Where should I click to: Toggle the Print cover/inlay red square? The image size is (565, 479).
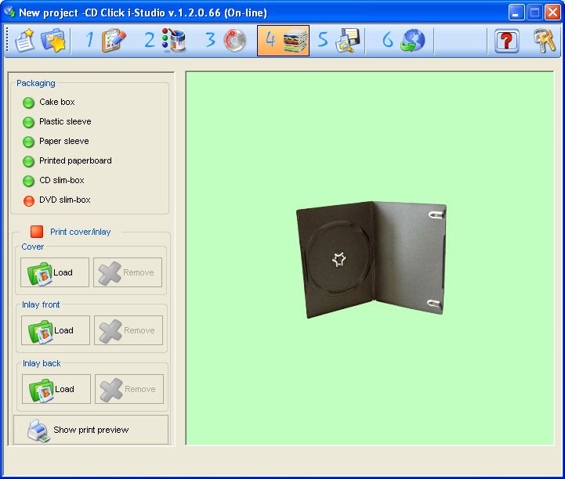pos(37,232)
